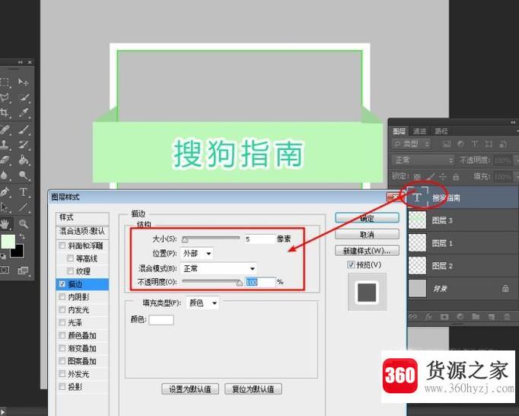Switch to the 图层 tab
Viewport: 519px width, 416px height.
(x=400, y=131)
